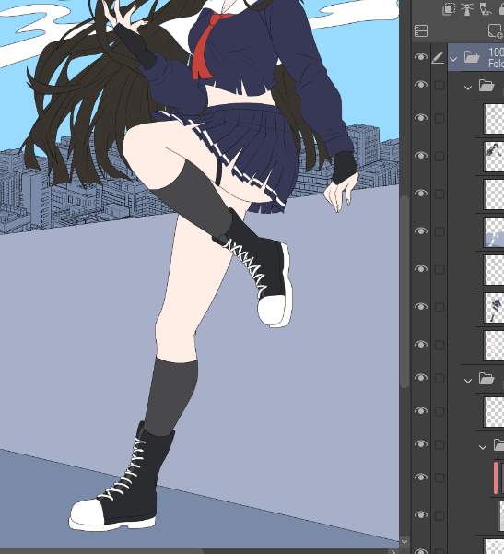
Task: Click the folder icon in the highlighted row
Action: click(472, 57)
